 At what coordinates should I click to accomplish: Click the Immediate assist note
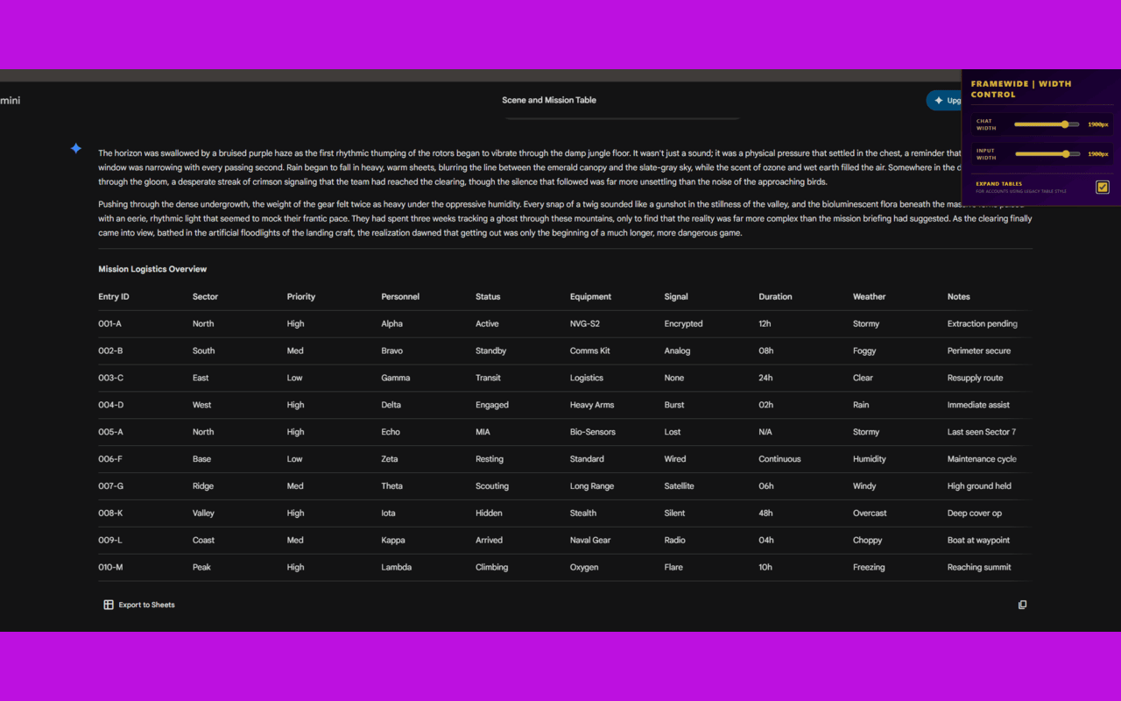(x=979, y=406)
